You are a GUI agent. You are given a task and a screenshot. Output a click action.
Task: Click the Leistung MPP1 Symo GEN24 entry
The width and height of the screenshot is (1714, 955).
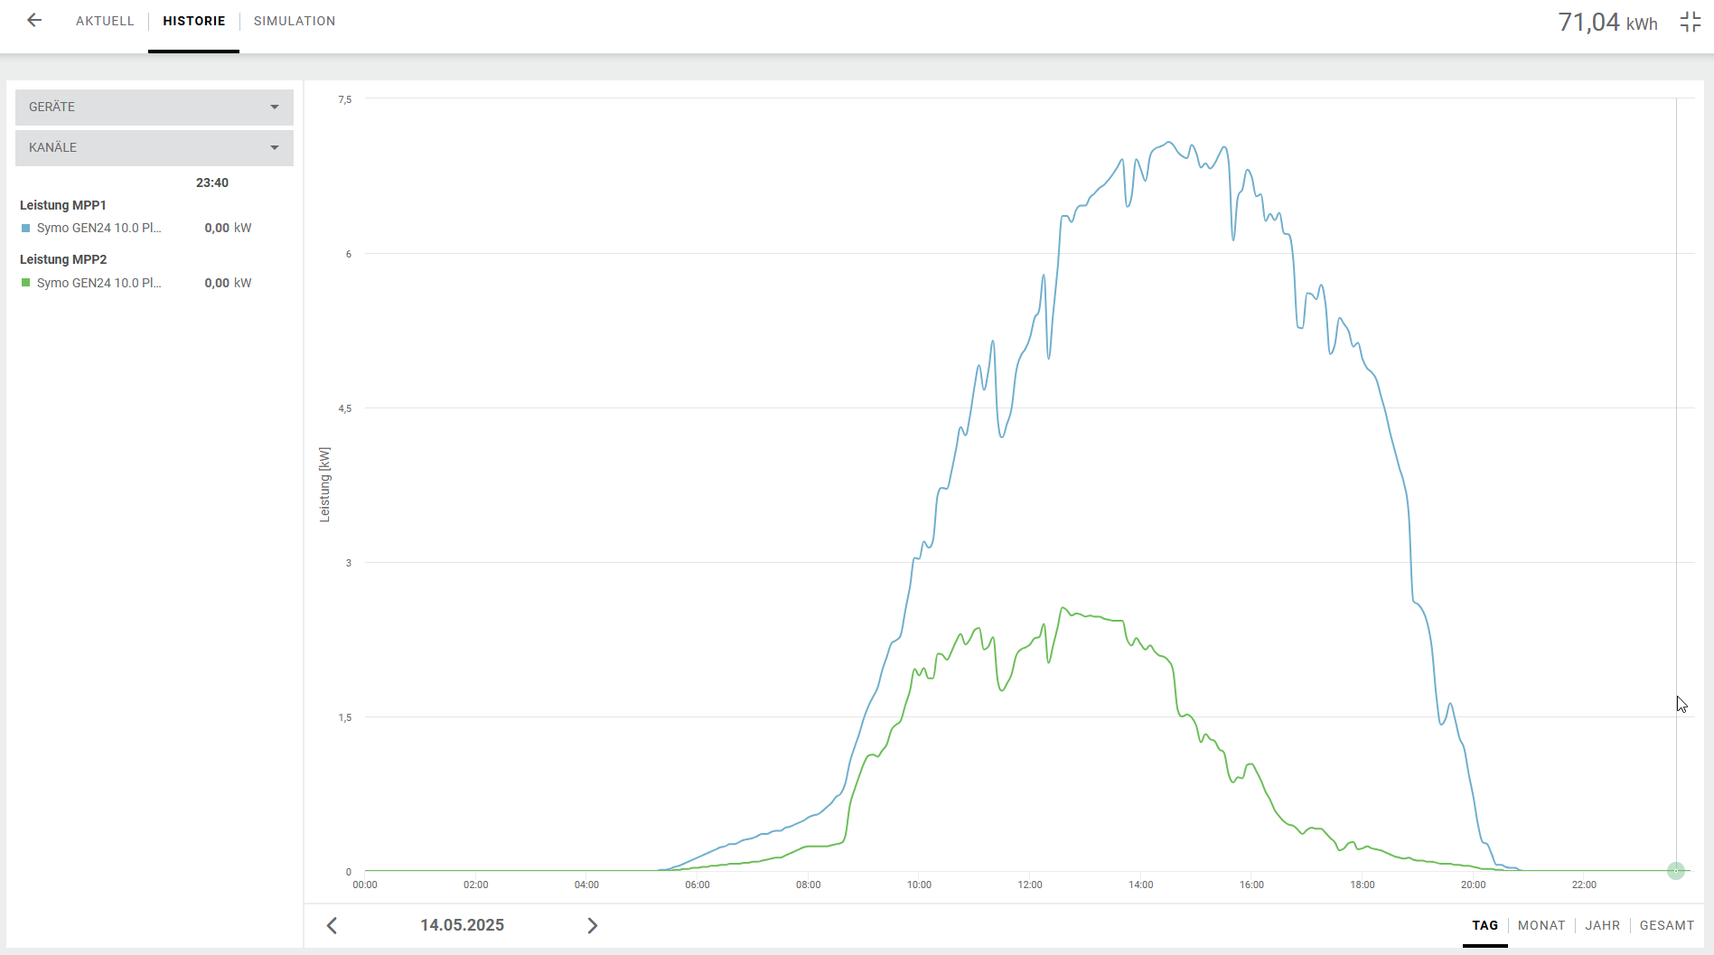pyautogui.click(x=98, y=229)
